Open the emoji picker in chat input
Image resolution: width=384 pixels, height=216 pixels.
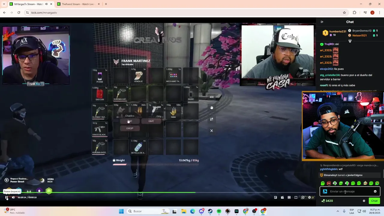click(x=375, y=191)
